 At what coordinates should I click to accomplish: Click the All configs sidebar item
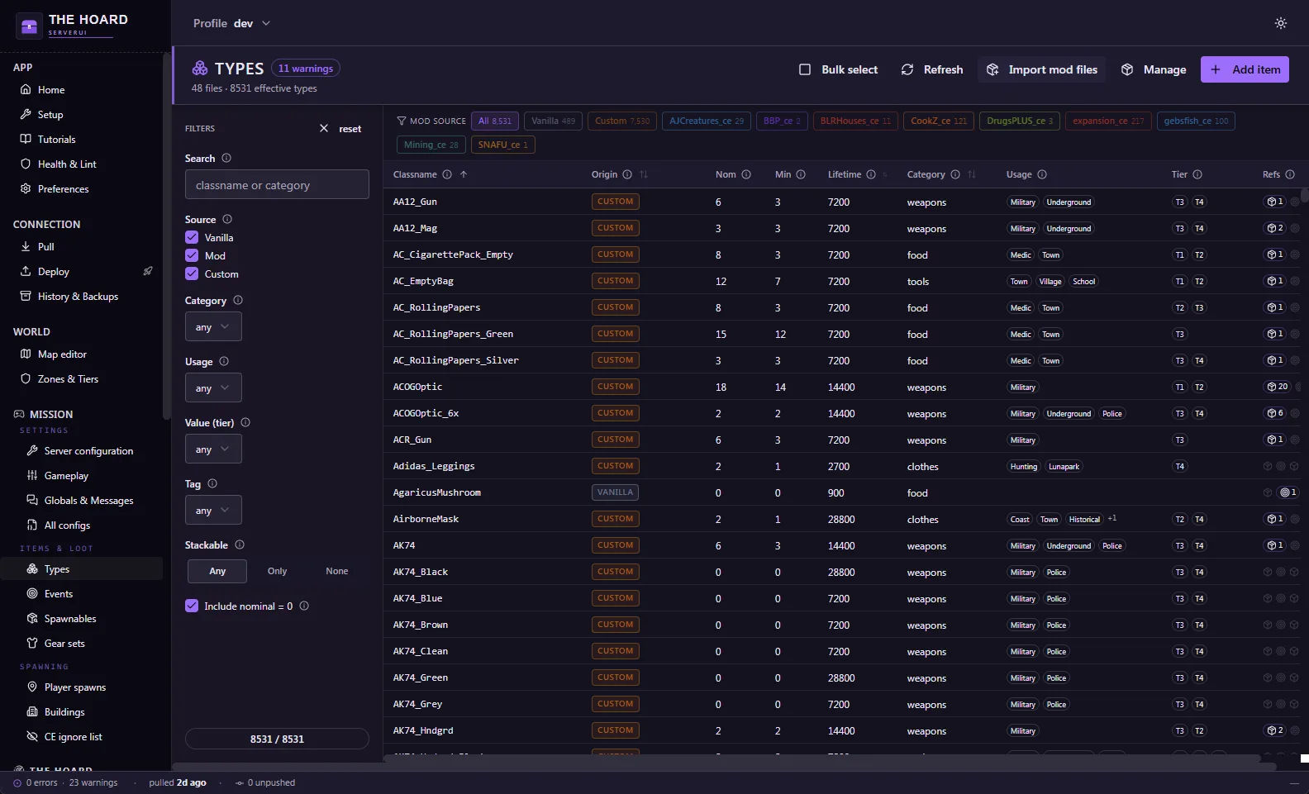67,525
